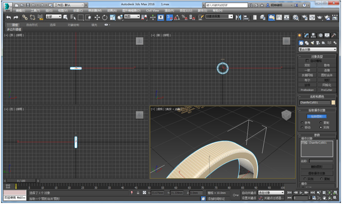The image size is (342, 204).
Task: Select the Copy radio under pick operand
Action: coord(320,123)
